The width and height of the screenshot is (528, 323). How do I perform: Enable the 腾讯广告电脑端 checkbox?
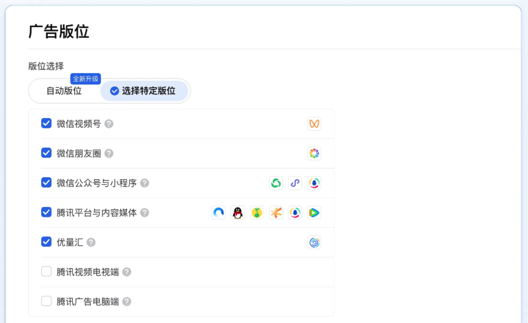(47, 301)
